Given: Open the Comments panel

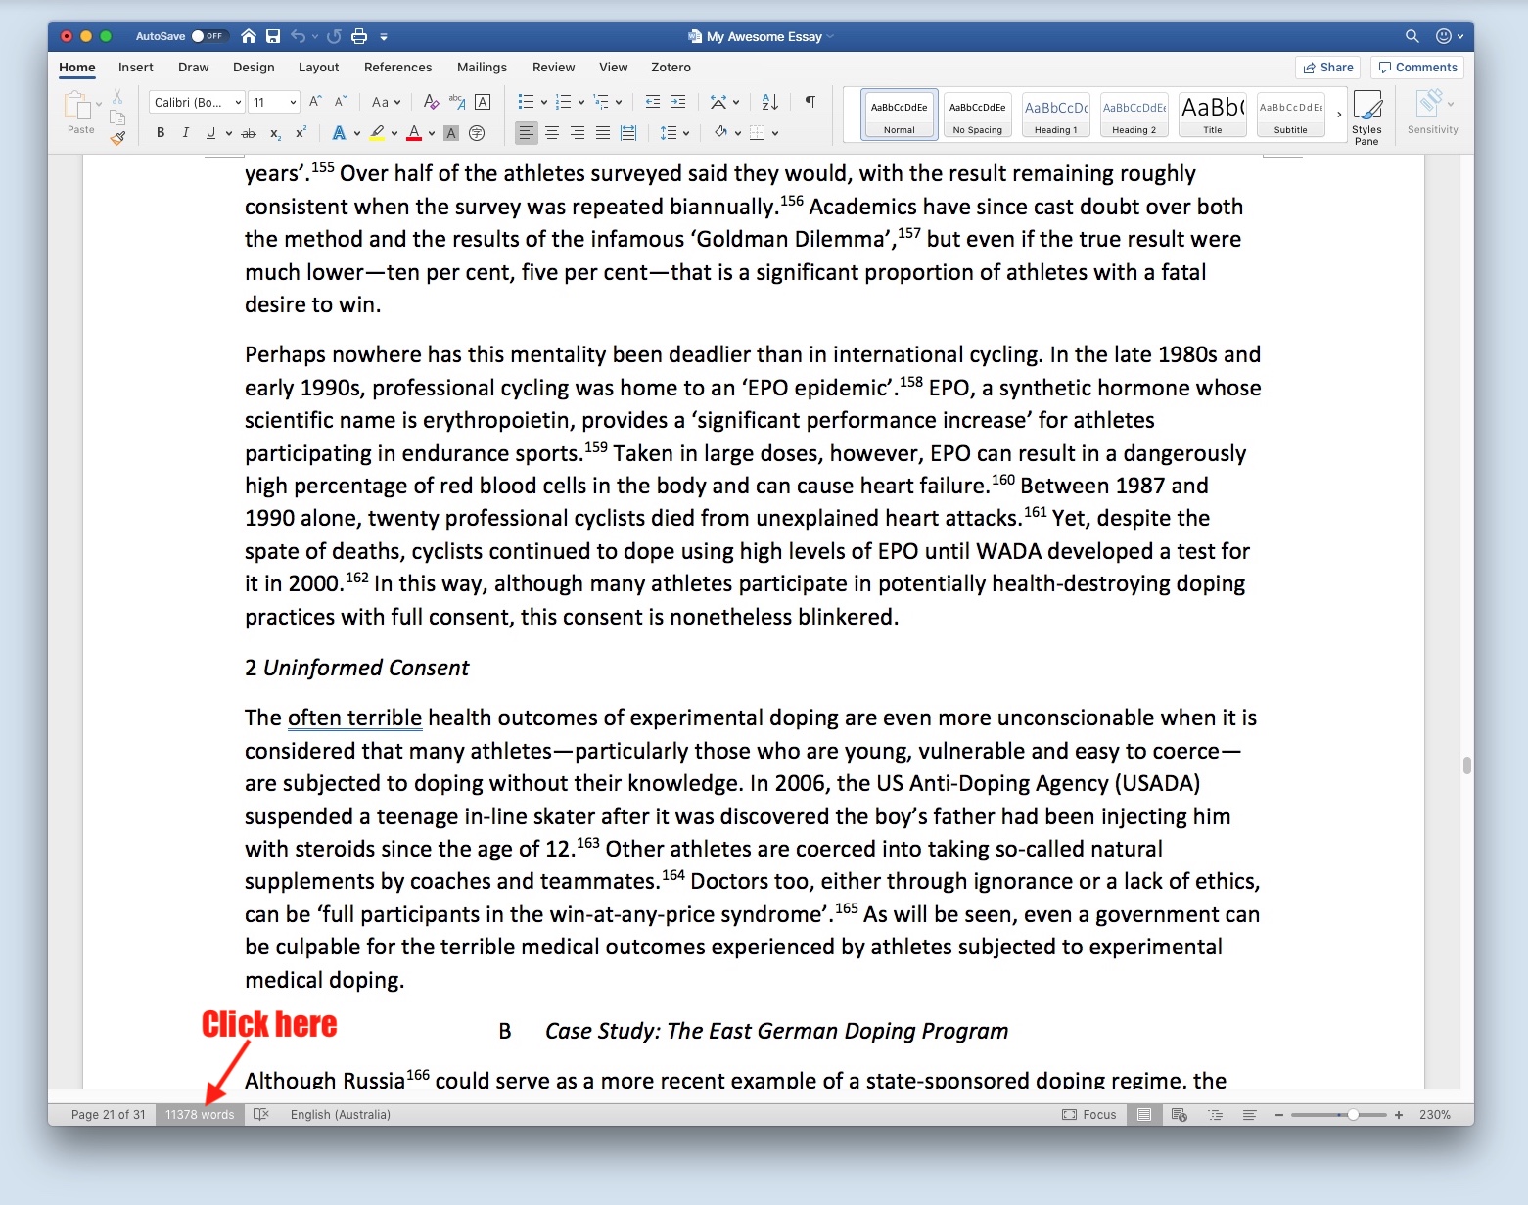Looking at the screenshot, I should click(x=1417, y=67).
